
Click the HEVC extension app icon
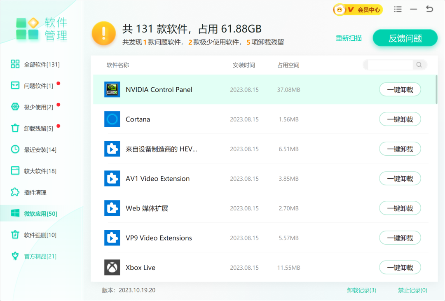[112, 149]
